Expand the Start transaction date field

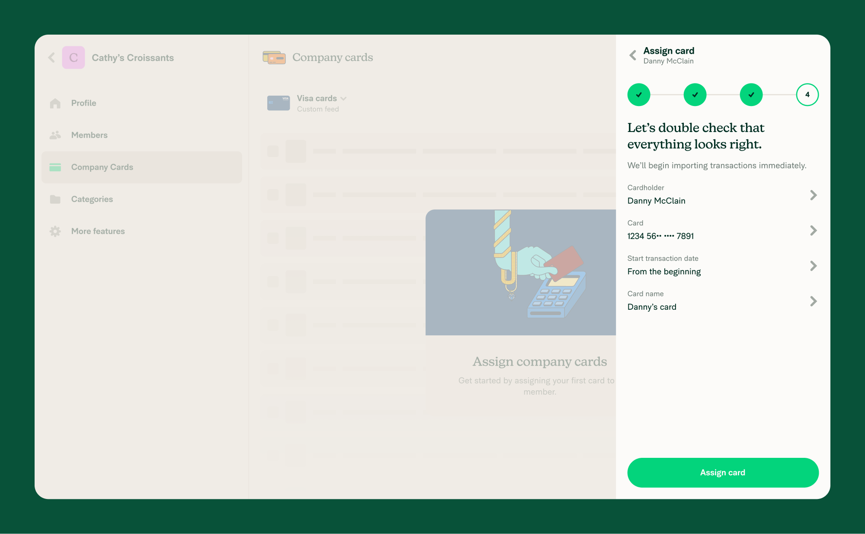(814, 266)
